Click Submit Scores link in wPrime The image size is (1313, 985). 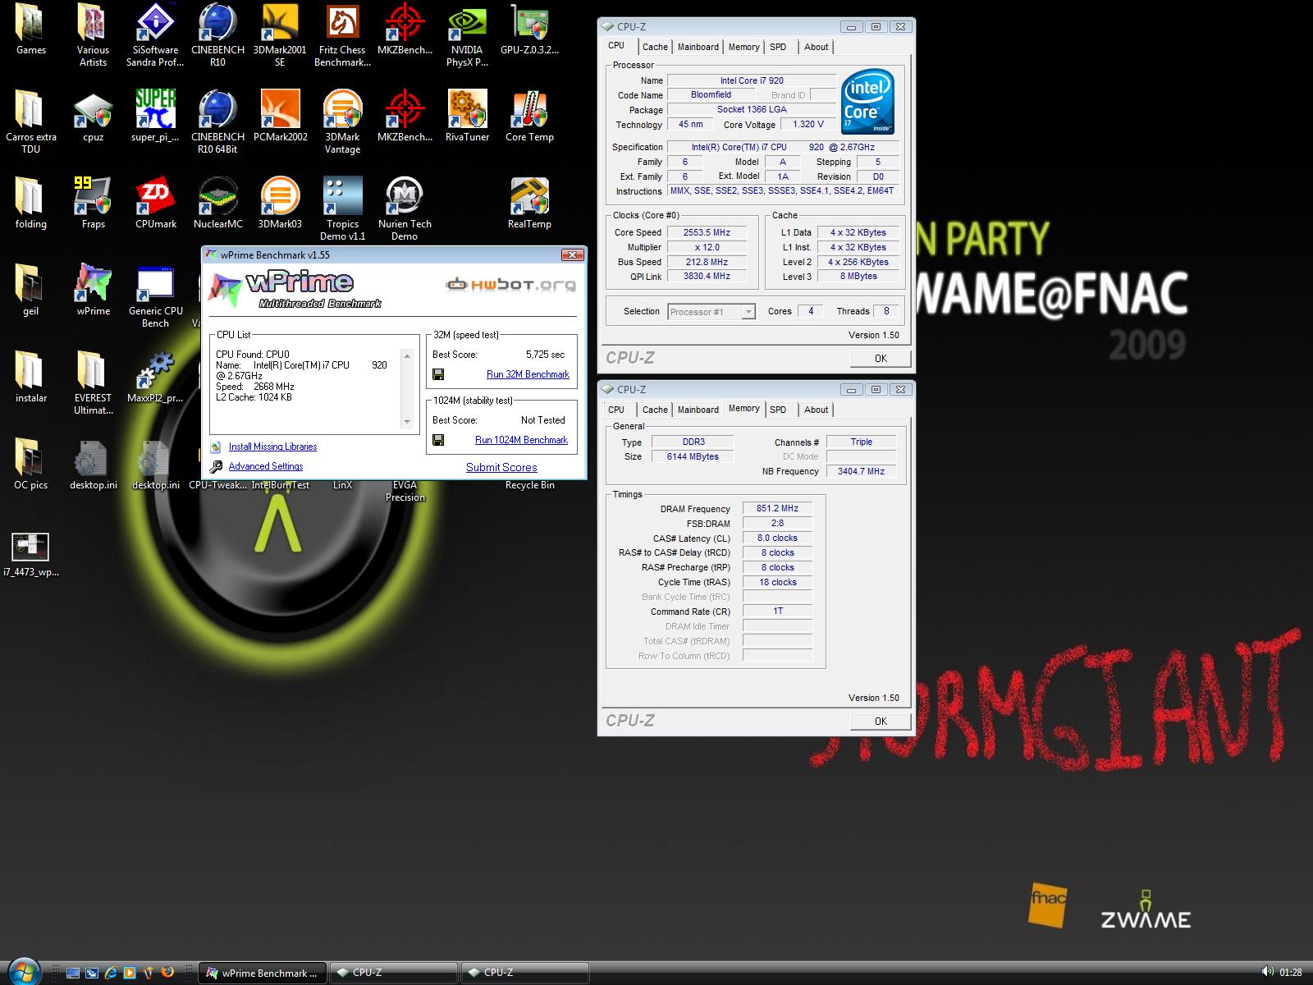tap(501, 467)
